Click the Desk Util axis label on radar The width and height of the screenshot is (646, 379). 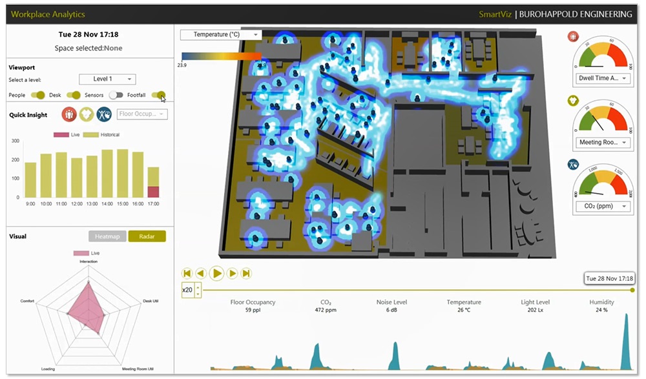[151, 301]
